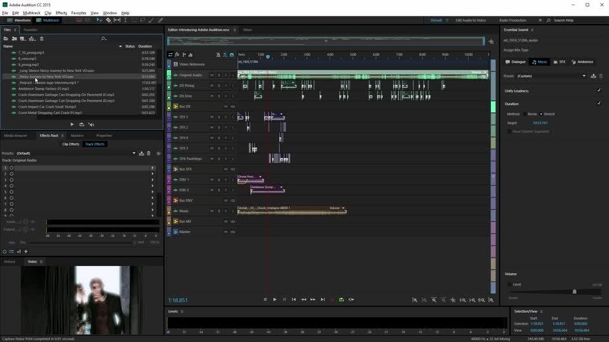Click the Record button in transport

click(332, 300)
